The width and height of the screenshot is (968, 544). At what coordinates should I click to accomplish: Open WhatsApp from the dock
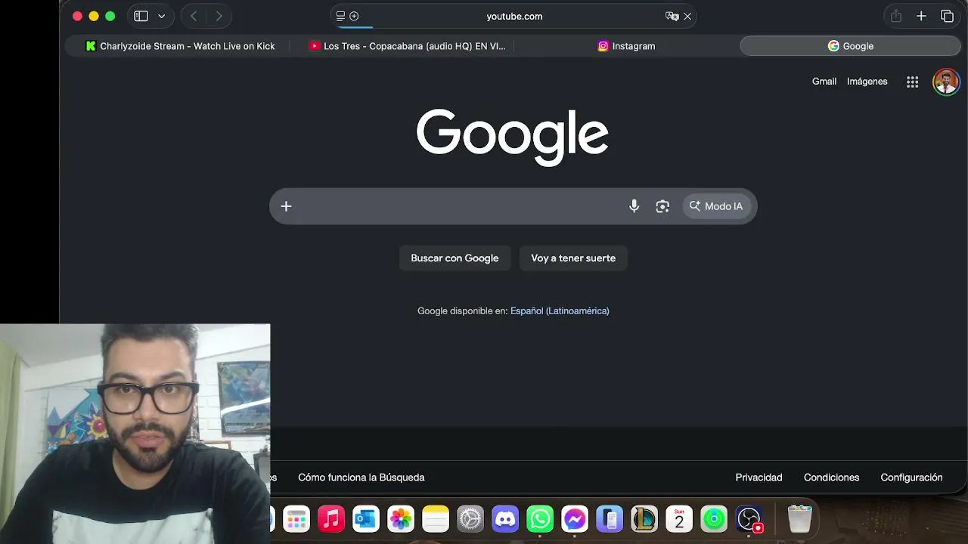pos(540,519)
